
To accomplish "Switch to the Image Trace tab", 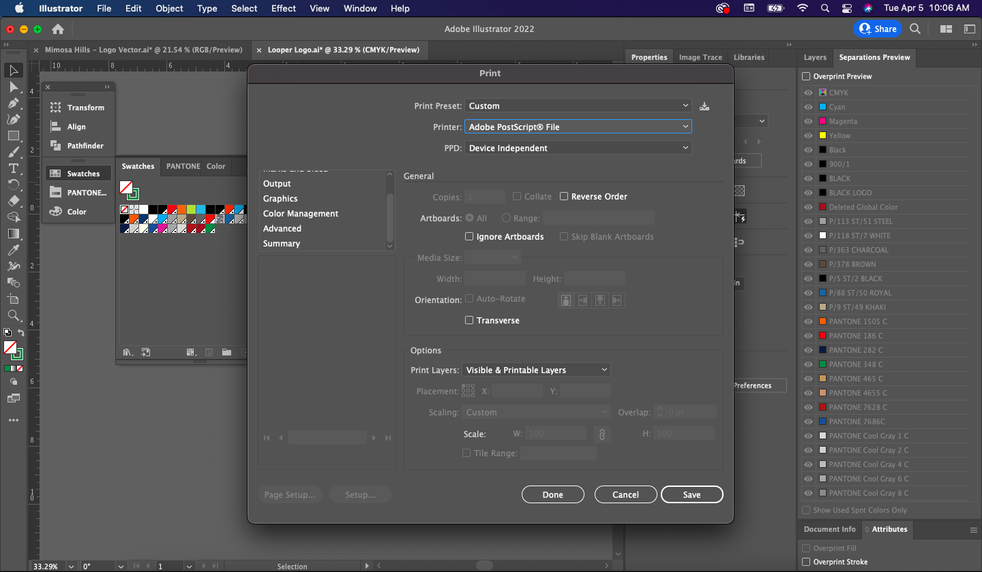I will point(700,57).
